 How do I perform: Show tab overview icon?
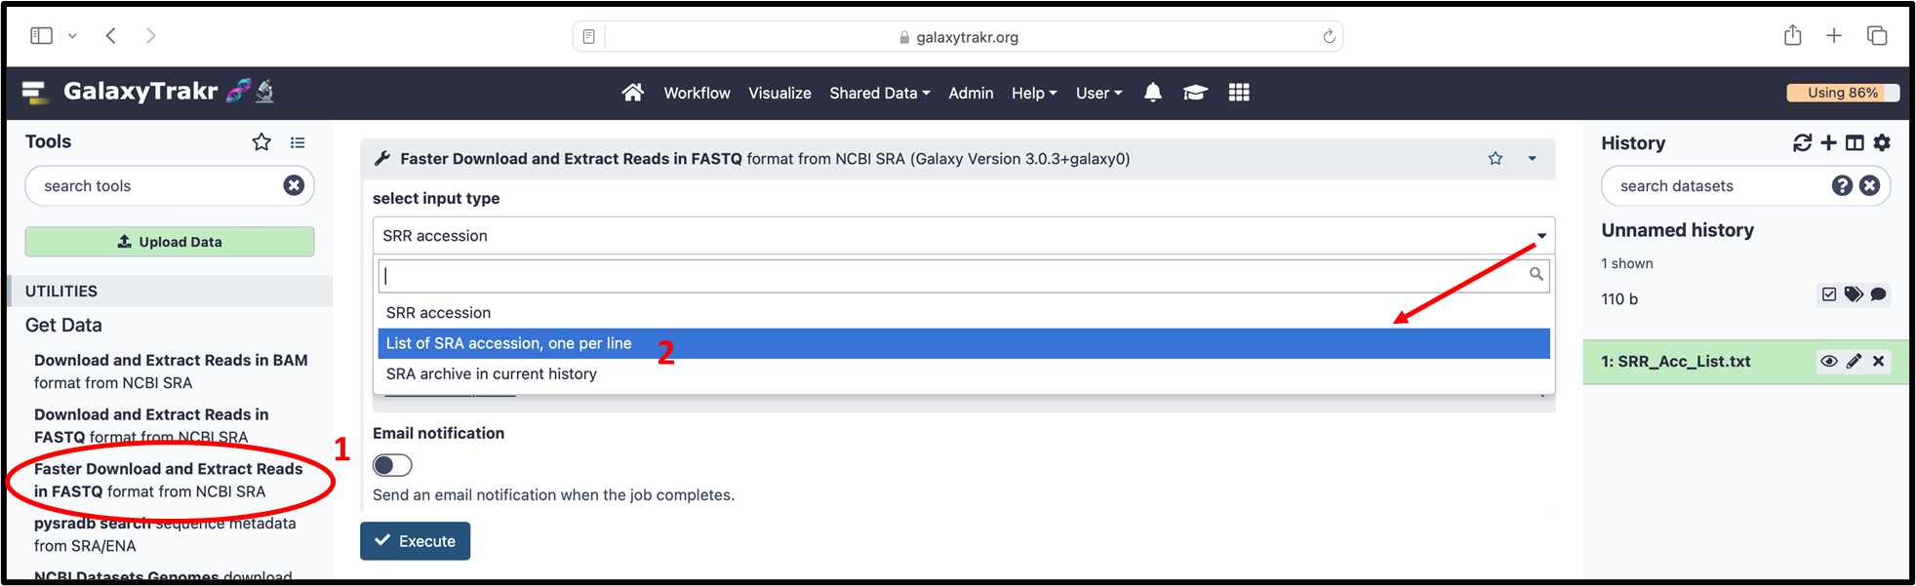(1877, 36)
